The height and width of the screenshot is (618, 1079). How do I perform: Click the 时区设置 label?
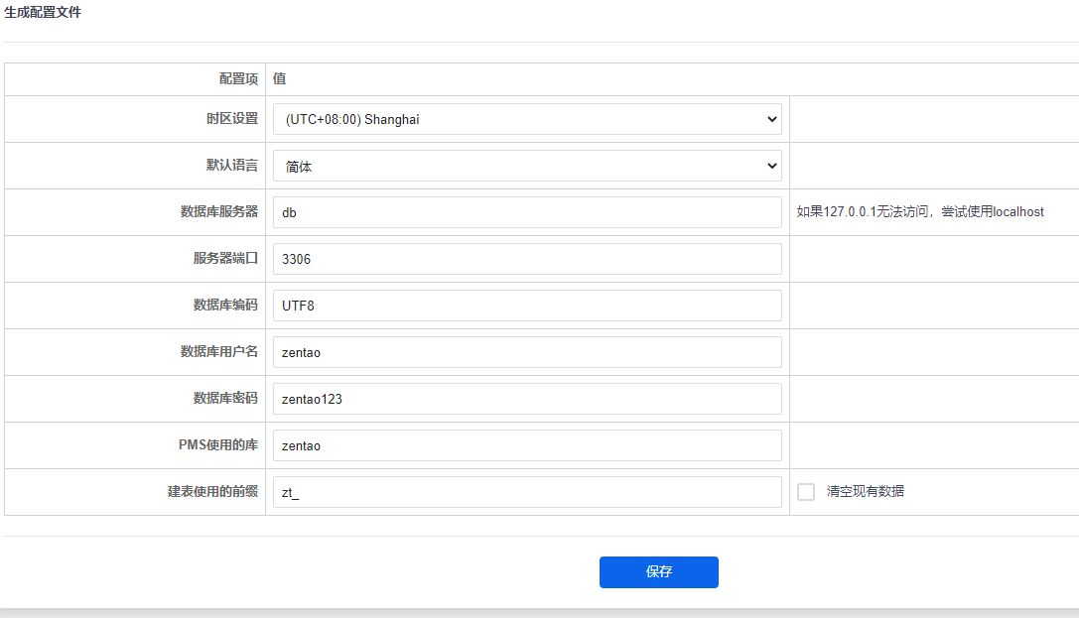click(232, 118)
